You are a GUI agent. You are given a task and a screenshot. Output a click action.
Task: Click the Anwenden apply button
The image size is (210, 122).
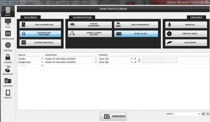click(113, 116)
